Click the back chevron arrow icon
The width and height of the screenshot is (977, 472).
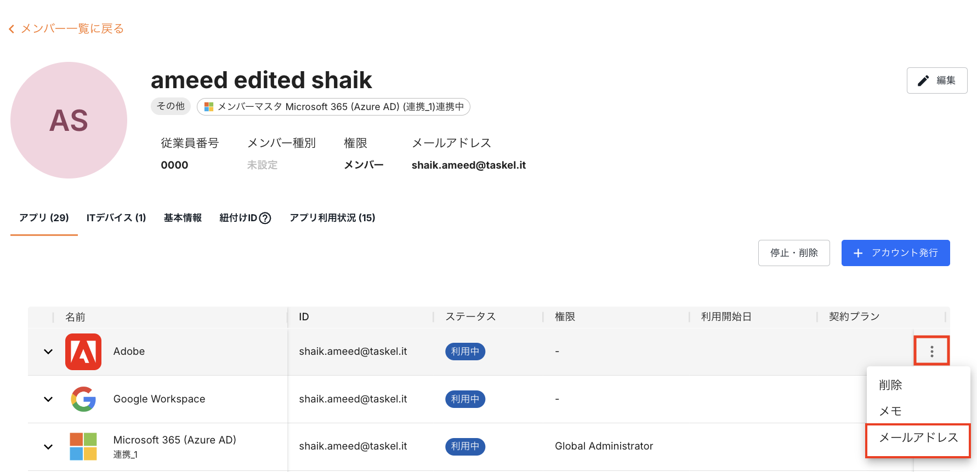[12, 29]
